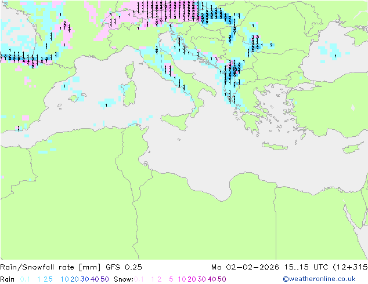Pick the magenta snow legend value 40
Screen dimensions: 368x284
click(212, 279)
